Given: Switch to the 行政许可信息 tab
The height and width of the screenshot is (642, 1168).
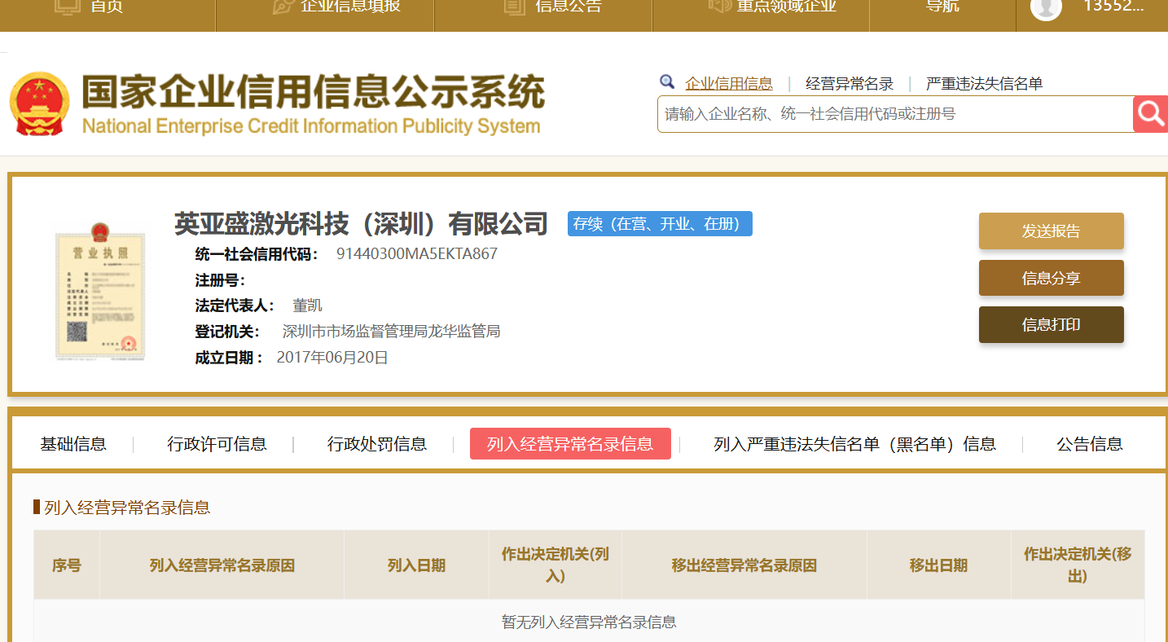Looking at the screenshot, I should pos(217,444).
